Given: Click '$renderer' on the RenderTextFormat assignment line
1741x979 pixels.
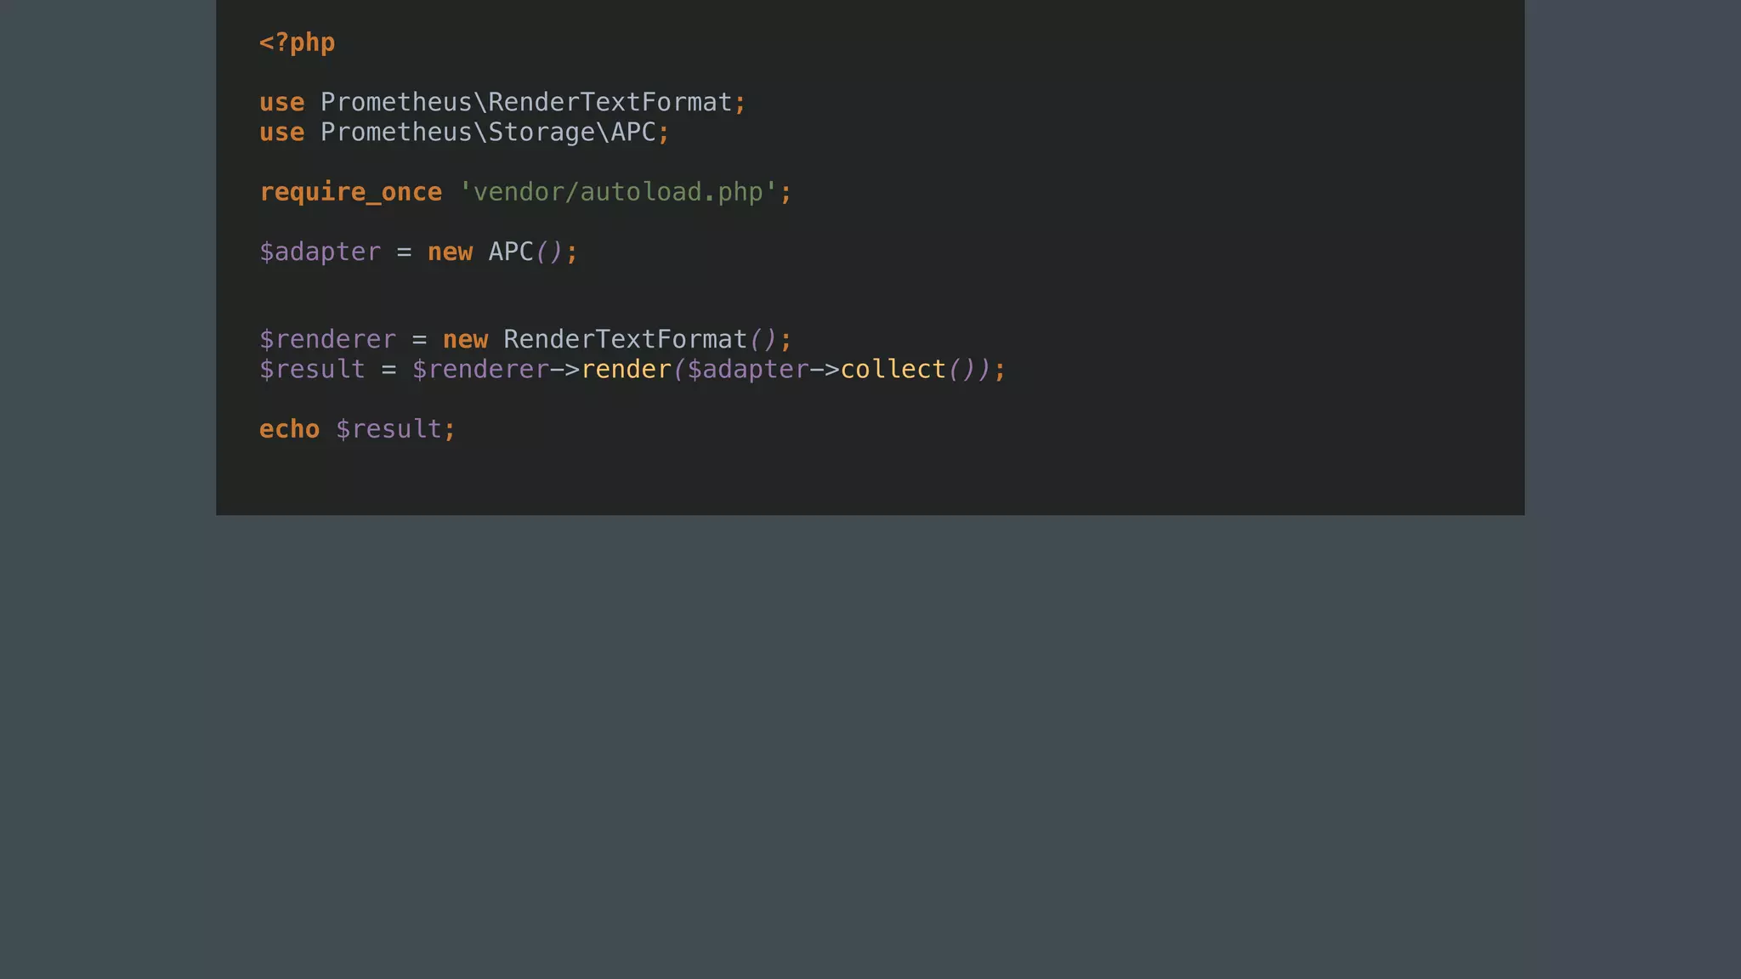Looking at the screenshot, I should coord(327,340).
